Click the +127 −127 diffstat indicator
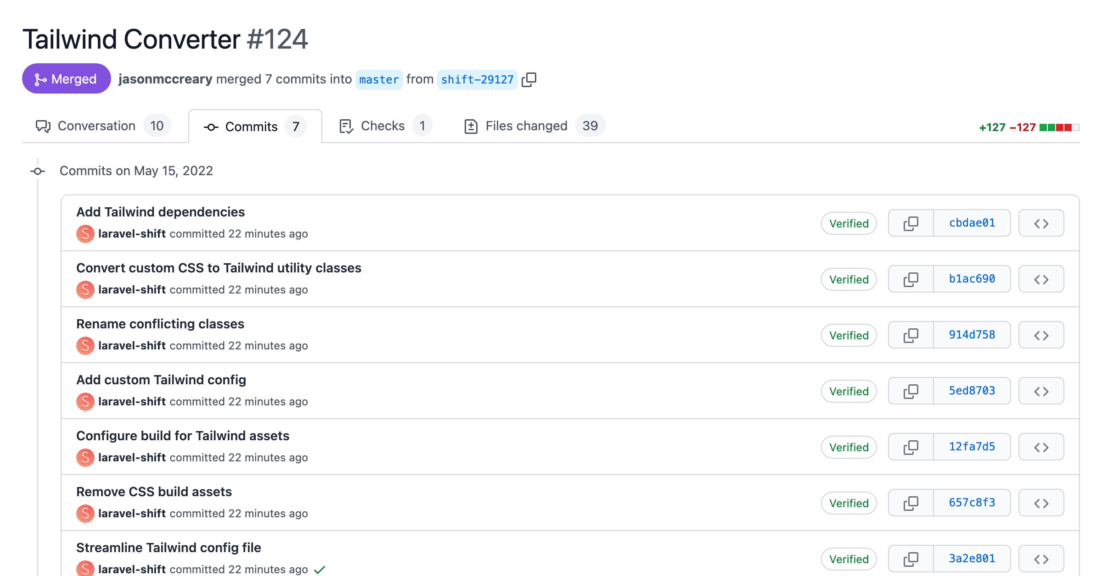The image size is (1102, 576). [1029, 127]
